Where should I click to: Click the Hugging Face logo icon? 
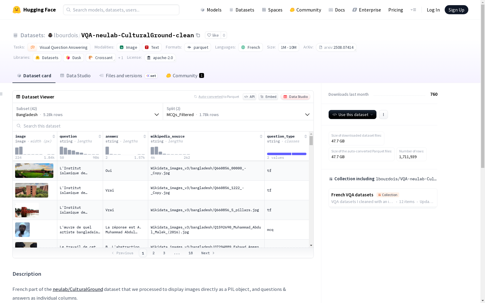(x=17, y=10)
